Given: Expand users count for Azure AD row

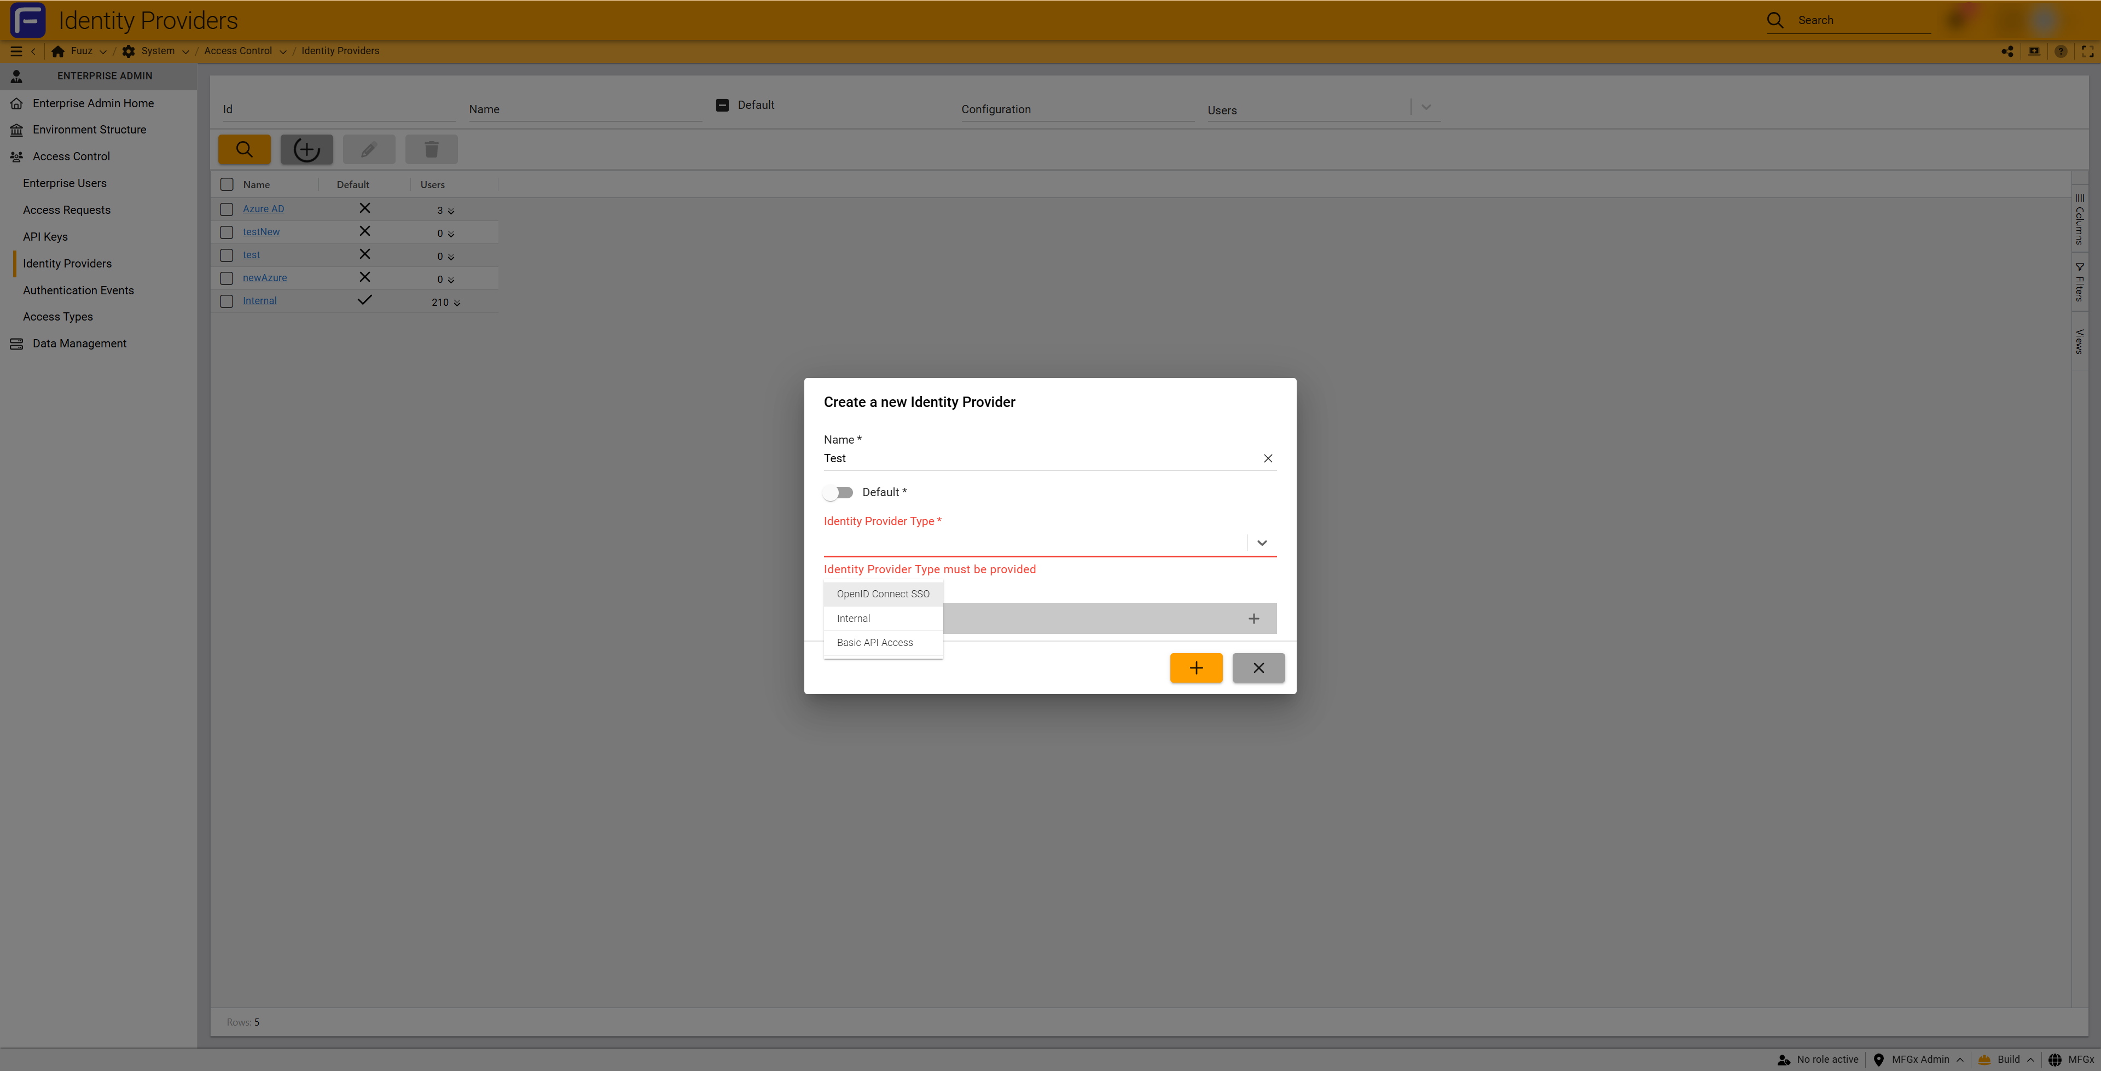Looking at the screenshot, I should coord(451,211).
